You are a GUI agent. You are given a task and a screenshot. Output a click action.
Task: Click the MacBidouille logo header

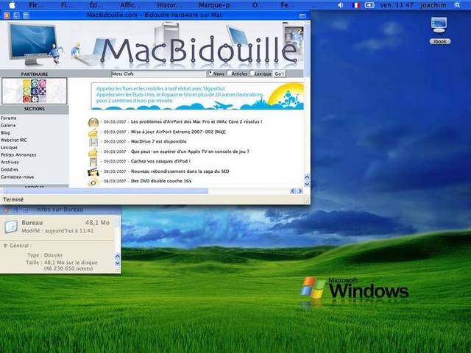(198, 50)
